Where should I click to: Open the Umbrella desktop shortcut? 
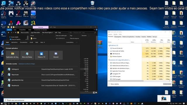pyautogui.click(x=26, y=3)
